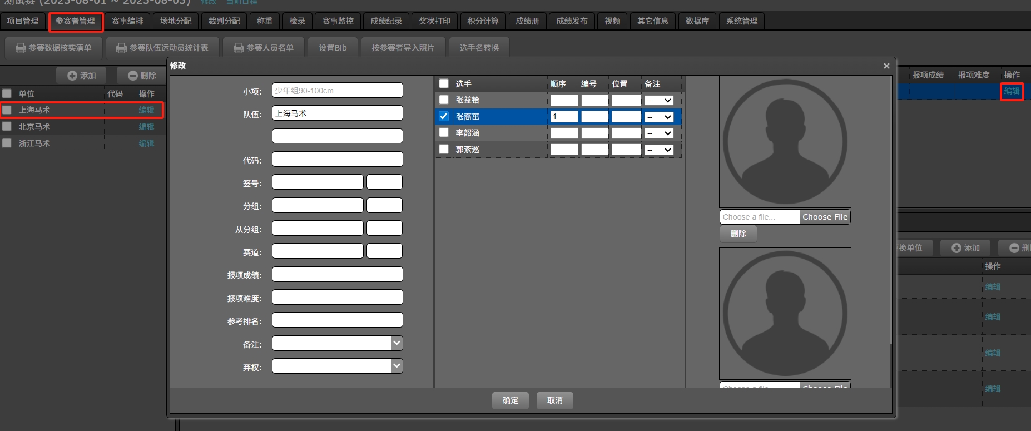
Task: Check the box for athlete 张益铪
Action: click(x=444, y=100)
